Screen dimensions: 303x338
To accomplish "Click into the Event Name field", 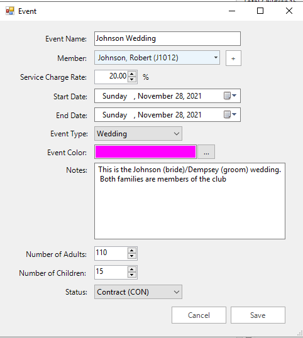I will (167, 38).
